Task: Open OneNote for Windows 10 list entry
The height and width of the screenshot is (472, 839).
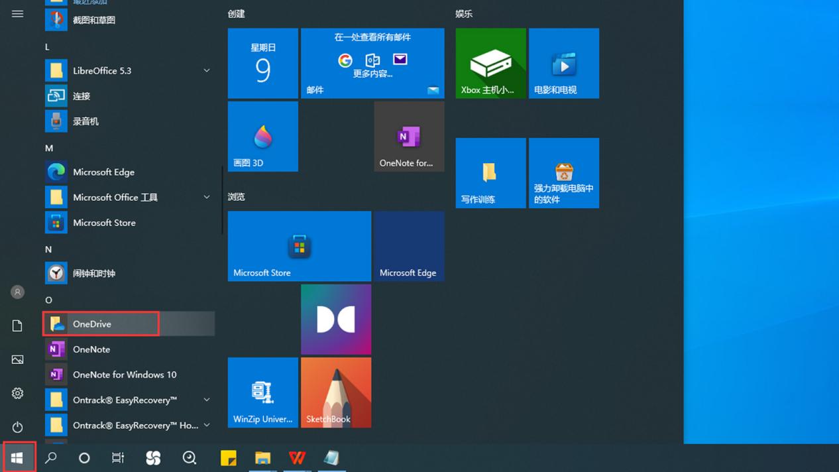Action: point(129,375)
